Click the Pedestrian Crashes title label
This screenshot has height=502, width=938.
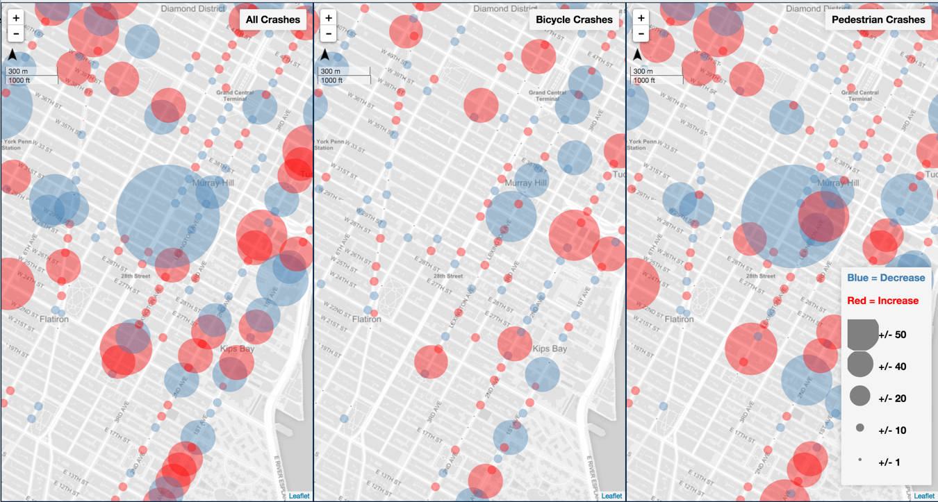click(x=878, y=19)
